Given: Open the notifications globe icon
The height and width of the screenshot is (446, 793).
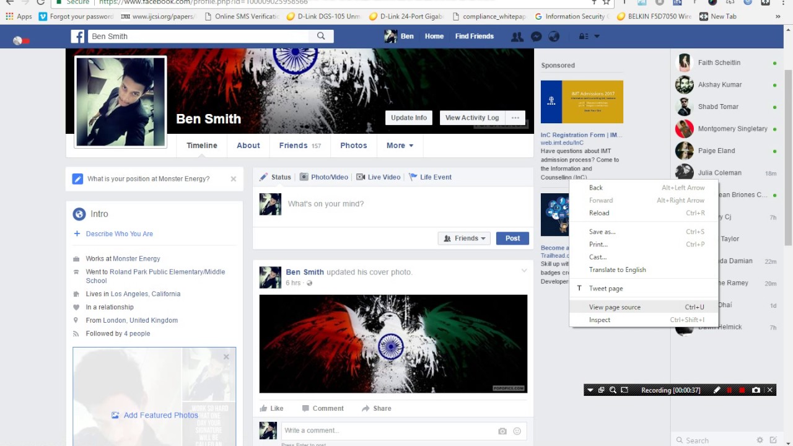Looking at the screenshot, I should (554, 37).
